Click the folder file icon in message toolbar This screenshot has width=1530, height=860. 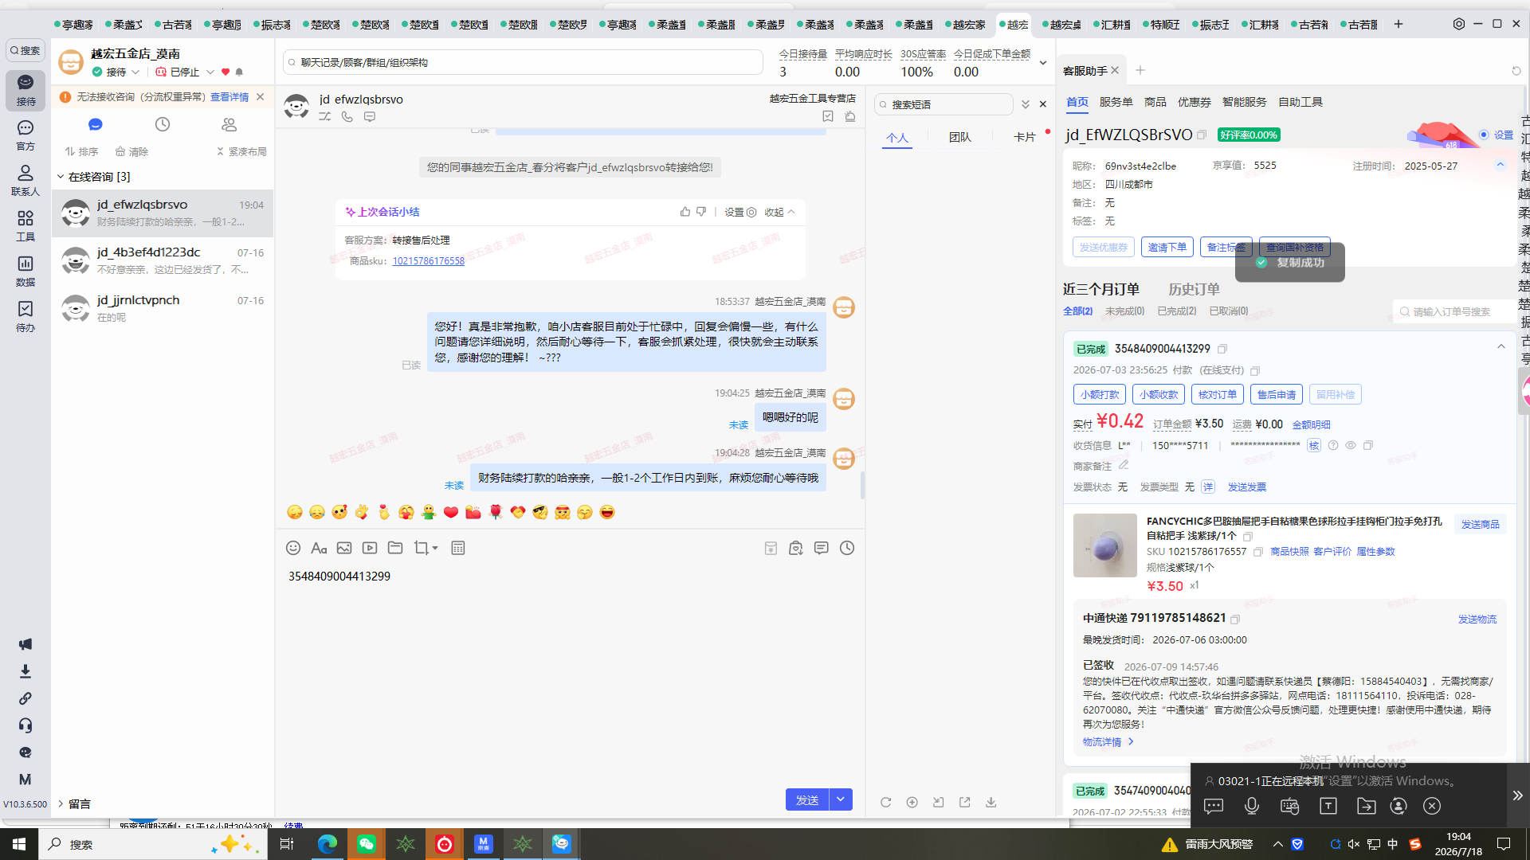[x=395, y=548]
